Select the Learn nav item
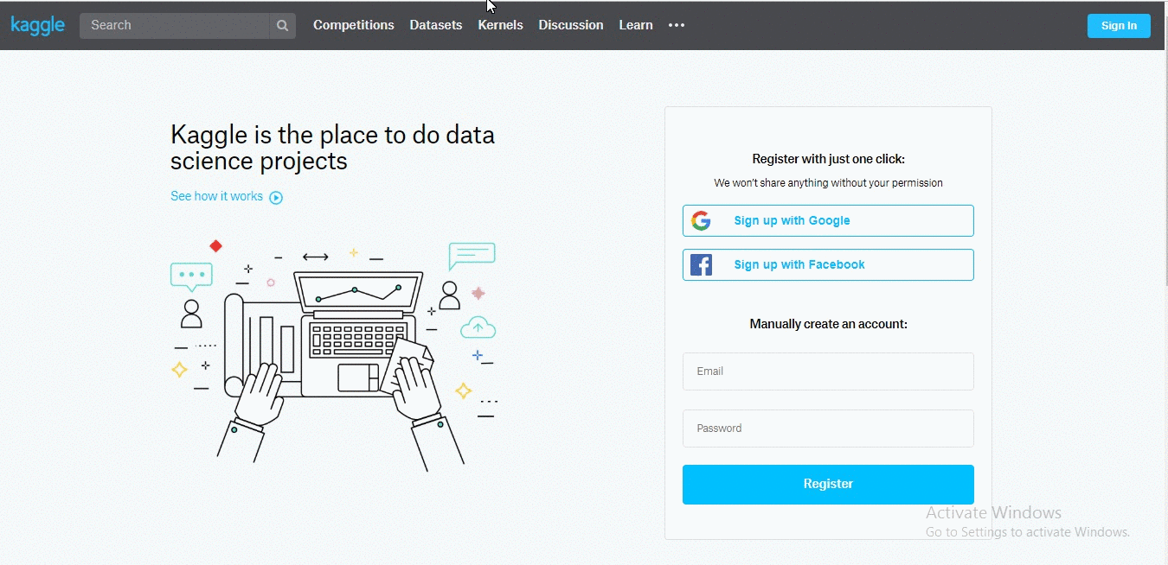 [636, 25]
